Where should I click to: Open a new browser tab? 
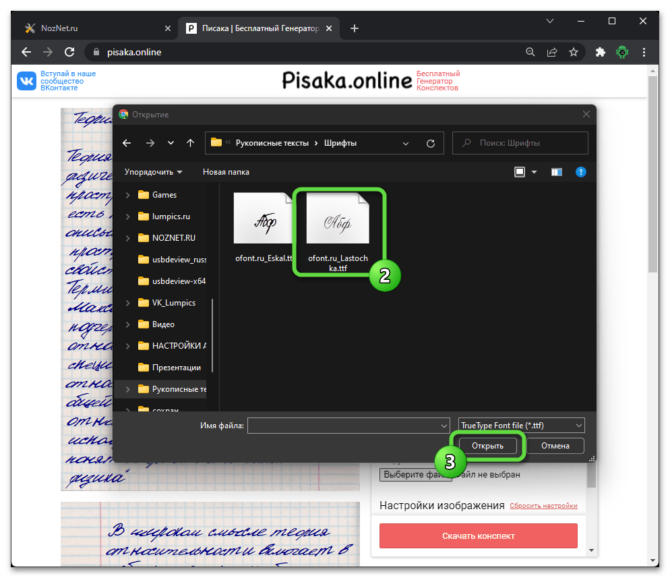[x=355, y=28]
